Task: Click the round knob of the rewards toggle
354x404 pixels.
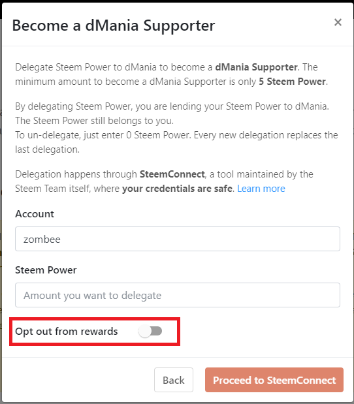Action: tap(144, 332)
